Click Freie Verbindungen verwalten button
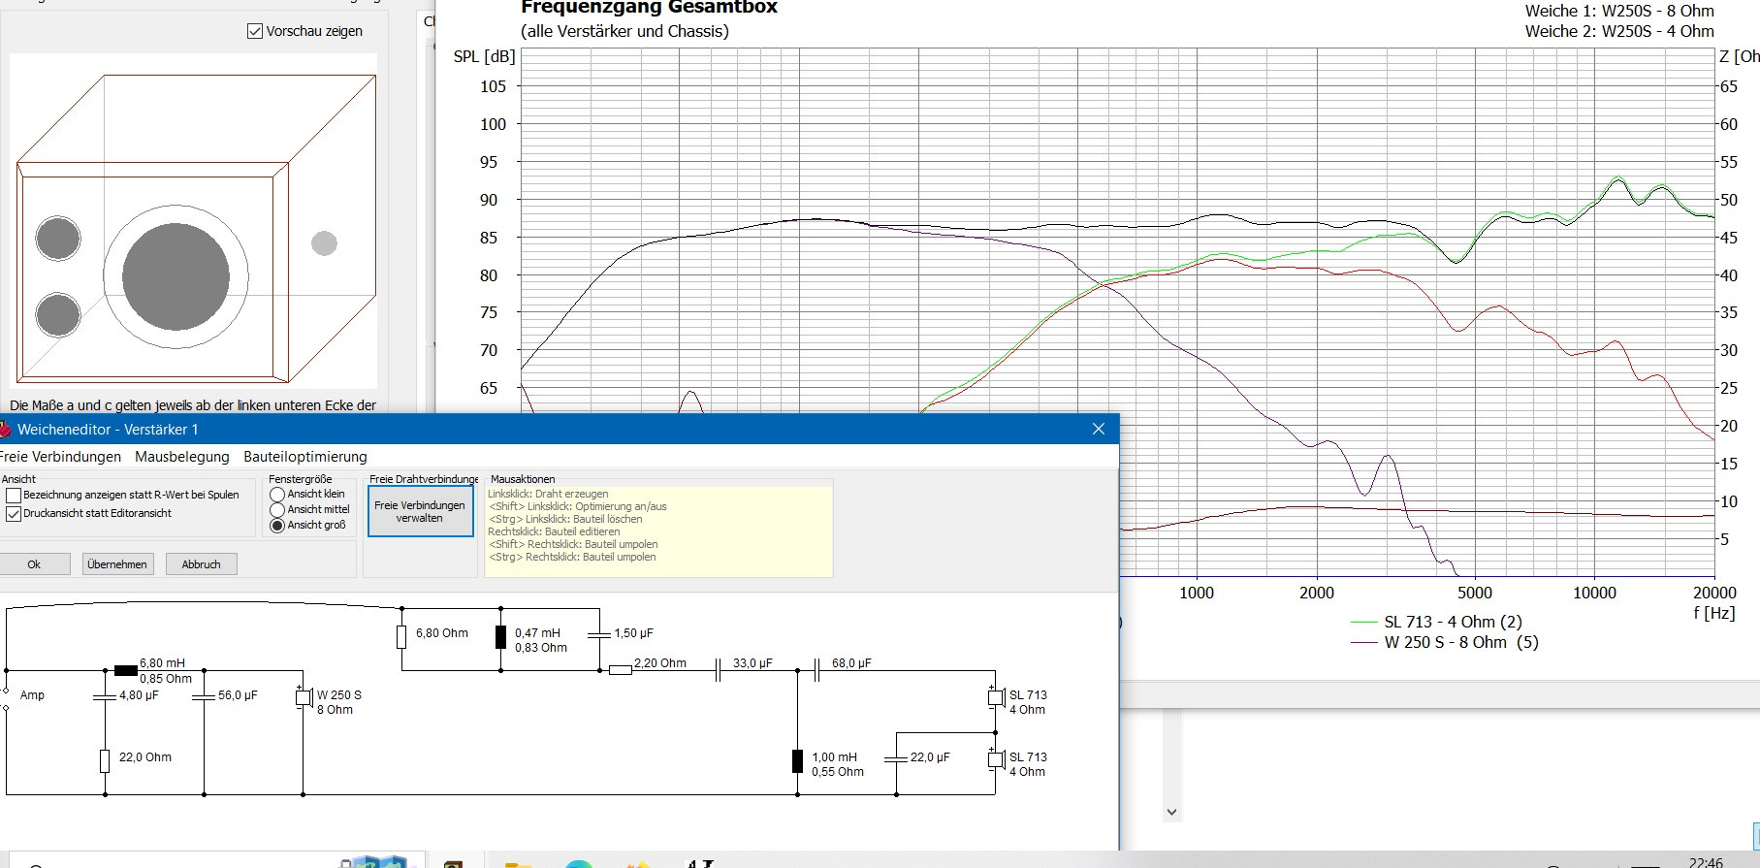 420,511
